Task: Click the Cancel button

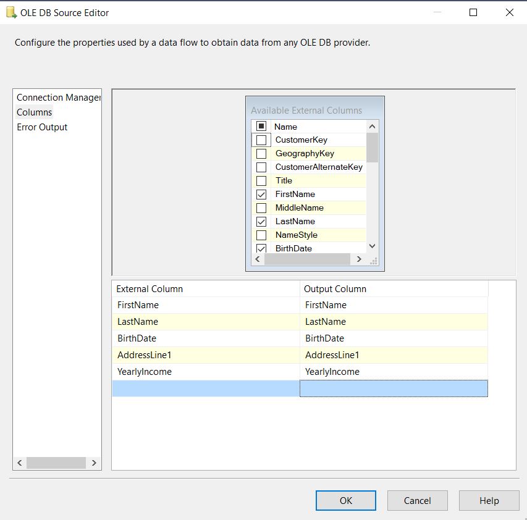Action: click(x=418, y=500)
